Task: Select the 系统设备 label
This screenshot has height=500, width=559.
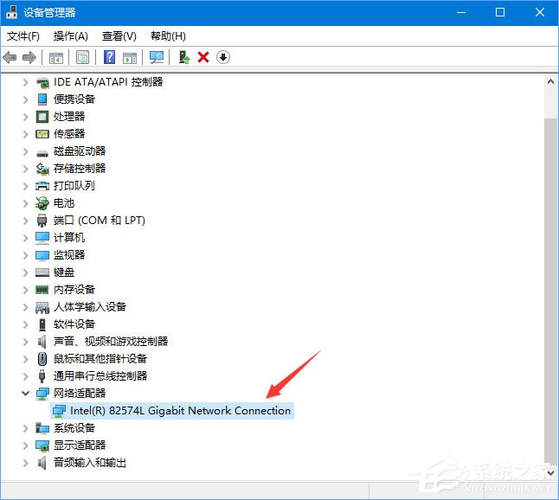Action: point(74,427)
